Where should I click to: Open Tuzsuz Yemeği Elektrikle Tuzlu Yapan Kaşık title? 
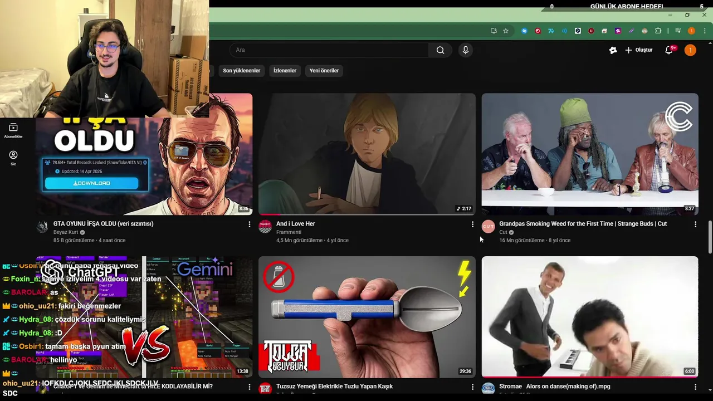click(x=334, y=387)
